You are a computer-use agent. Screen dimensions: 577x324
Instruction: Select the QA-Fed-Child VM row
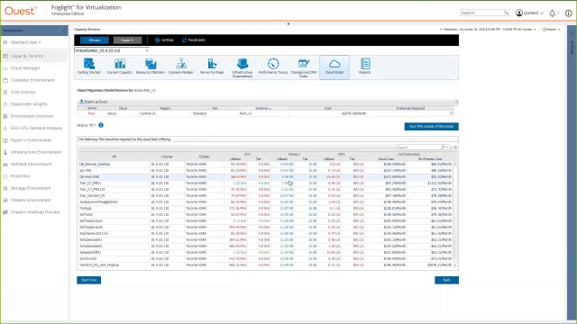(265, 176)
